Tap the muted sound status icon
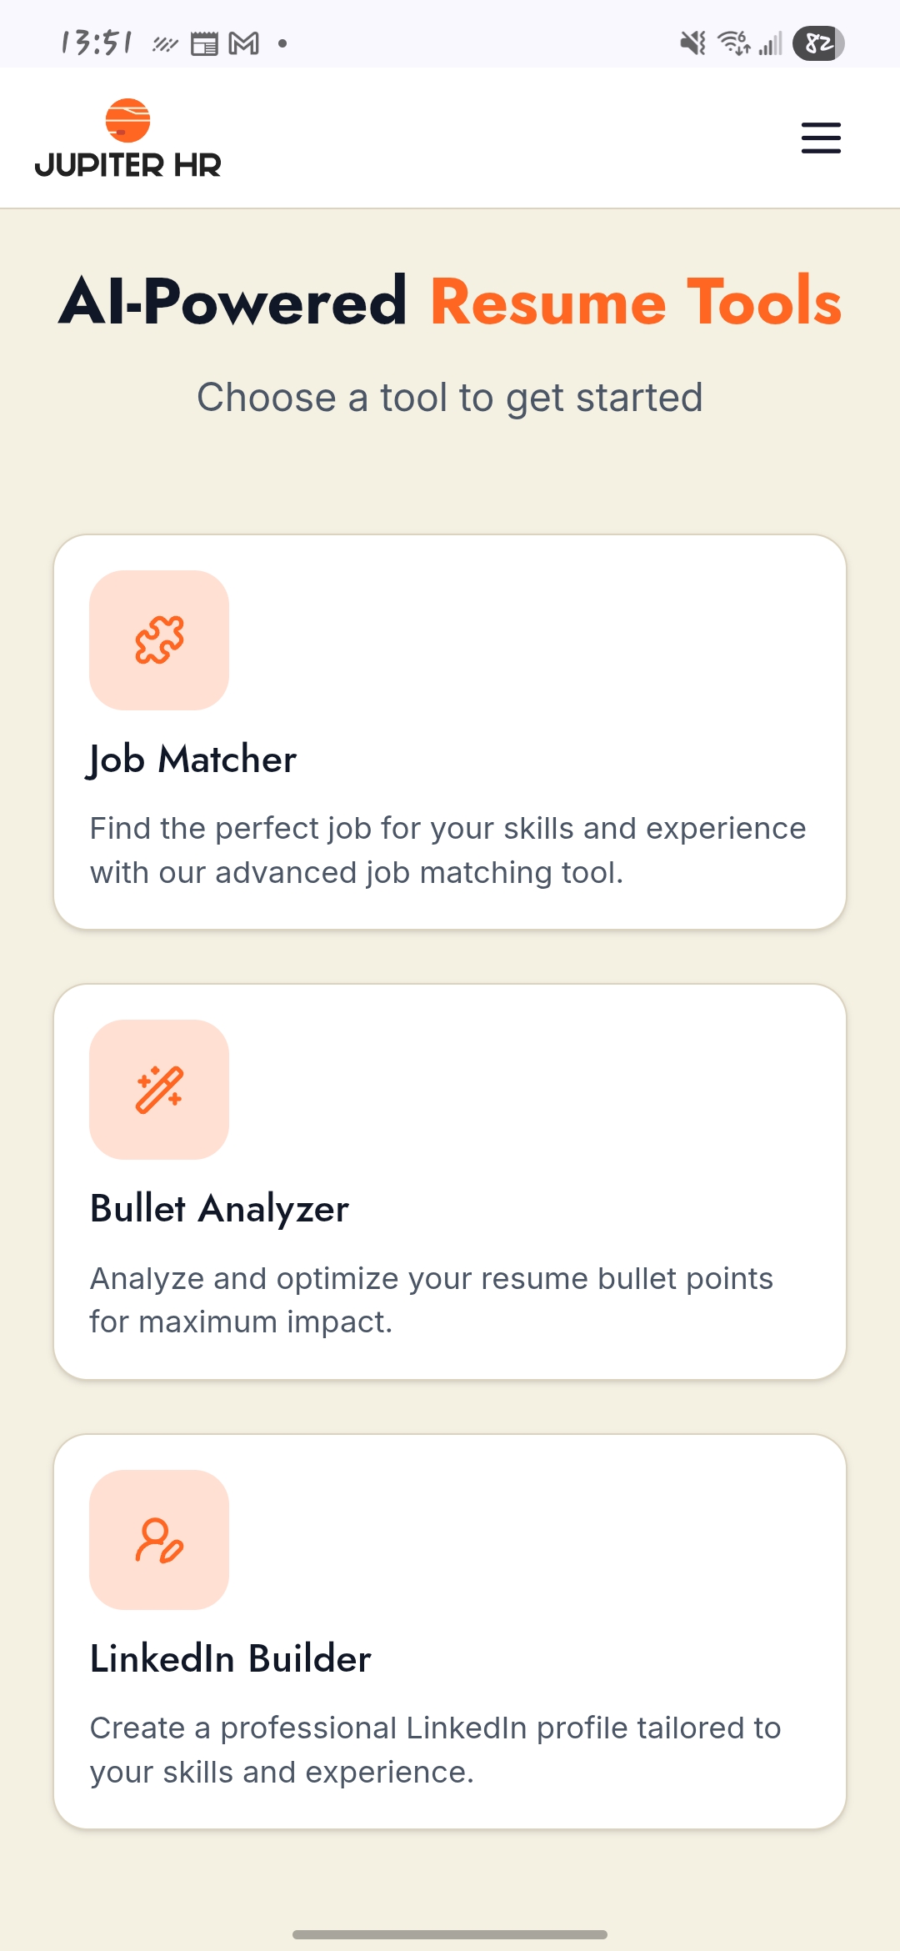The width and height of the screenshot is (900, 1951). pos(692,43)
